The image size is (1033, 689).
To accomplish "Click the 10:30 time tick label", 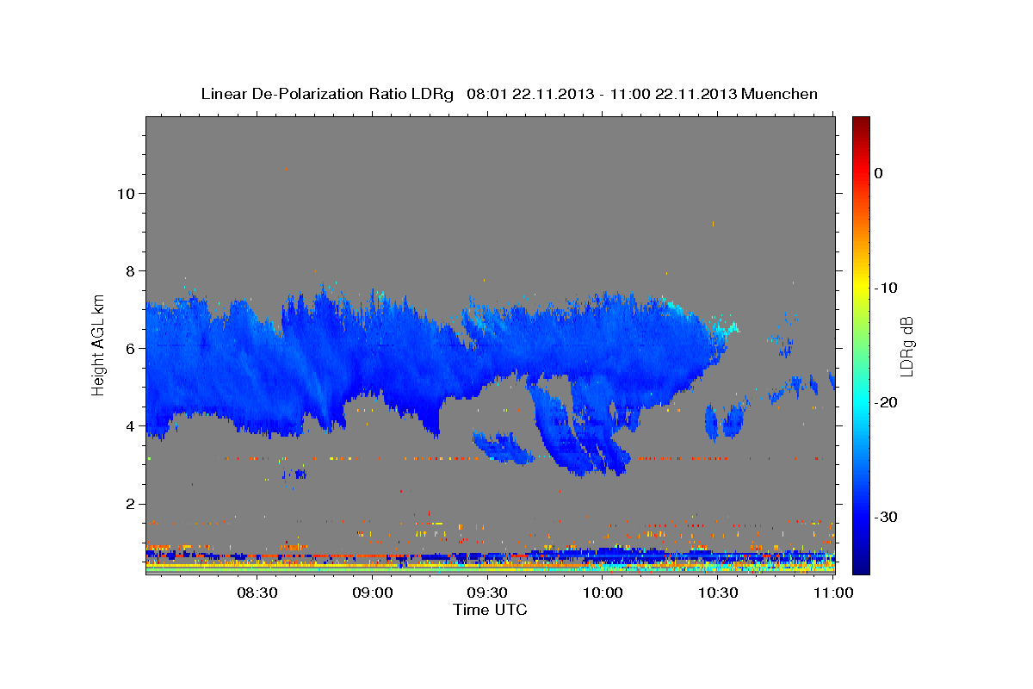I will point(717,593).
